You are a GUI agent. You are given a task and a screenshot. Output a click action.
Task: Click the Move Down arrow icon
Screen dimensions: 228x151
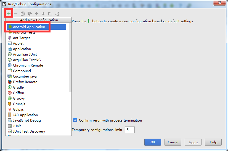pyautogui.click(x=43, y=14)
